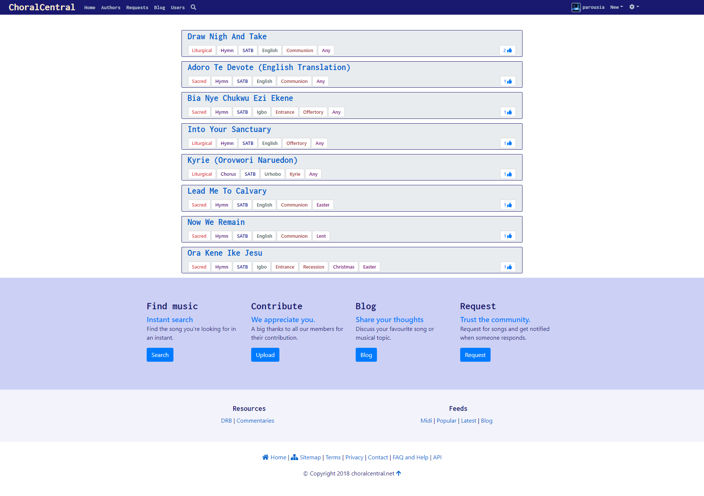This screenshot has width=704, height=496.
Task: Go to Requests in the navbar
Action: (x=137, y=8)
